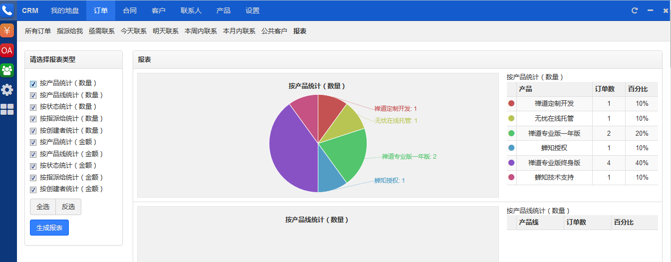
Task: Toggle 按产品统计（金额）checkbox
Action: click(x=33, y=143)
